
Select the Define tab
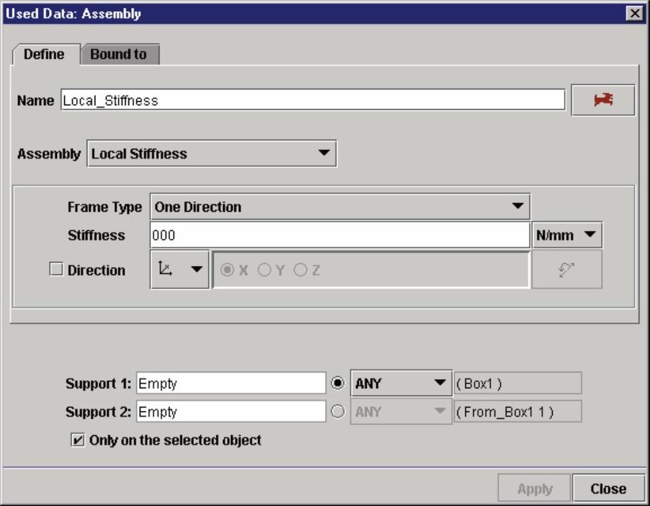click(44, 54)
